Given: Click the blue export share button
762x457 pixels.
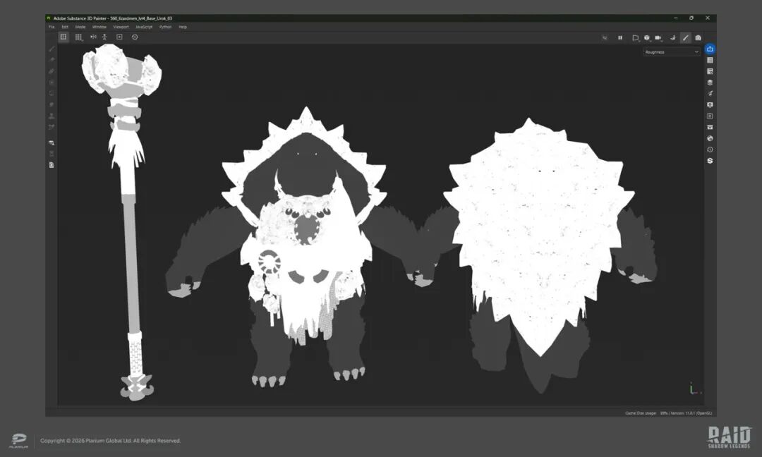Looking at the screenshot, I should click(710, 49).
